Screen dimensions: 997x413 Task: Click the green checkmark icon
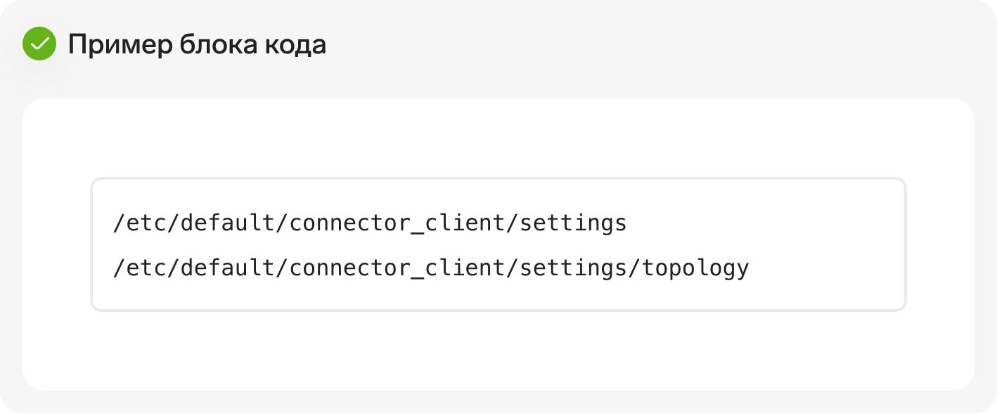(x=39, y=44)
